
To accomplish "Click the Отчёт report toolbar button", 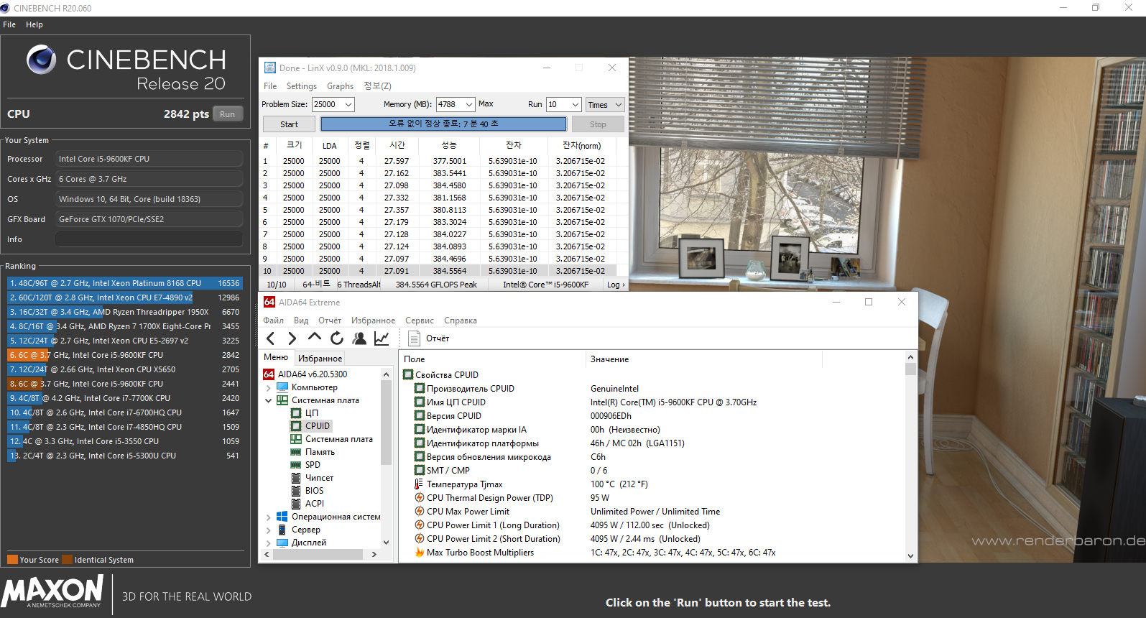I will (429, 338).
